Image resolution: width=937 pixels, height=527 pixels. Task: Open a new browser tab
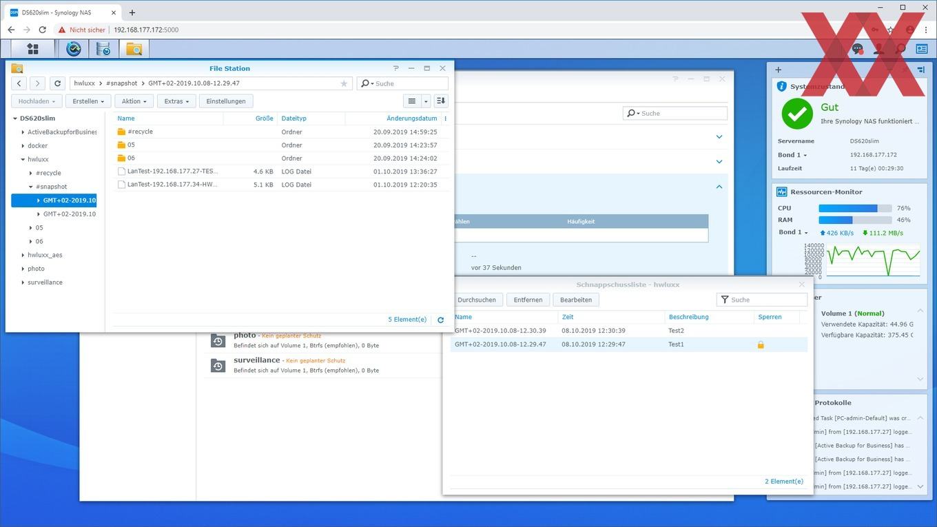pyautogui.click(x=132, y=12)
